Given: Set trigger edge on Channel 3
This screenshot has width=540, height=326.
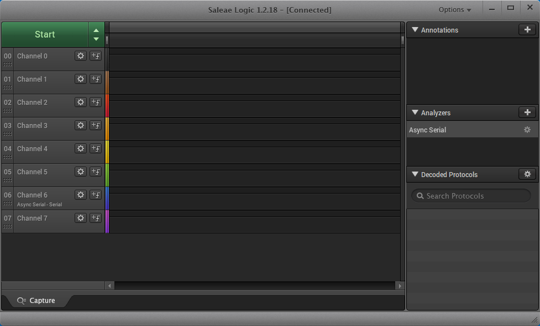Looking at the screenshot, I should click(x=96, y=125).
